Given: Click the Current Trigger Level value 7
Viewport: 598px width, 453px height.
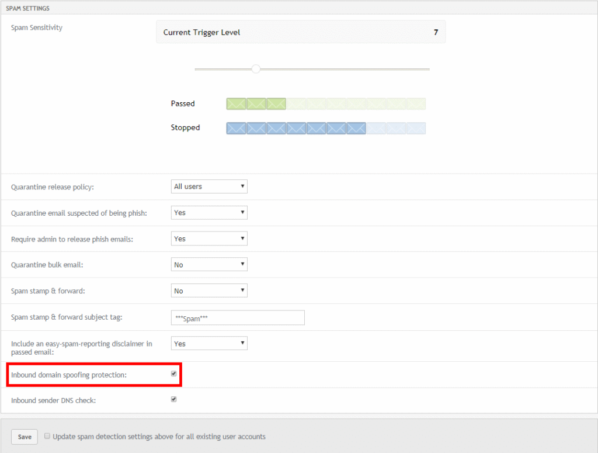Looking at the screenshot, I should 436,32.
